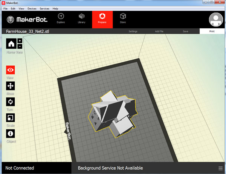Click the Not Connected status

pyautogui.click(x=20, y=168)
